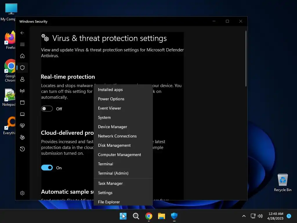Image resolution: width=297 pixels, height=223 pixels.
Task: Open Device Manager menu item
Action: (123, 127)
